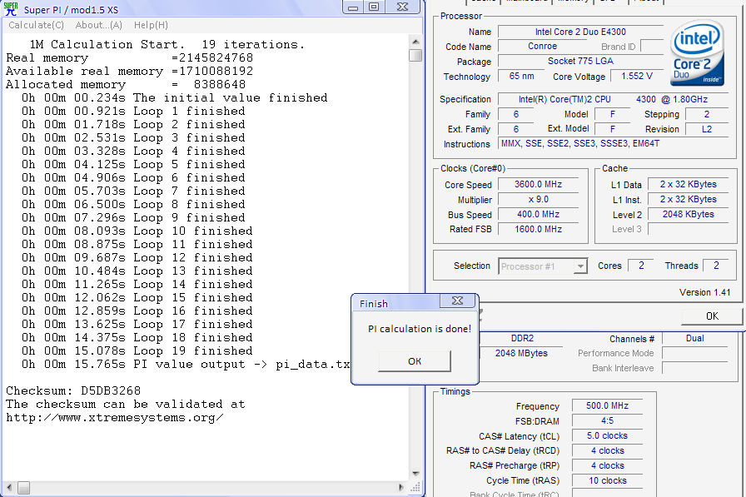This screenshot has height=497, width=746.
Task: Click the Intel Core 2 Duo logo
Action: pyautogui.click(x=697, y=52)
